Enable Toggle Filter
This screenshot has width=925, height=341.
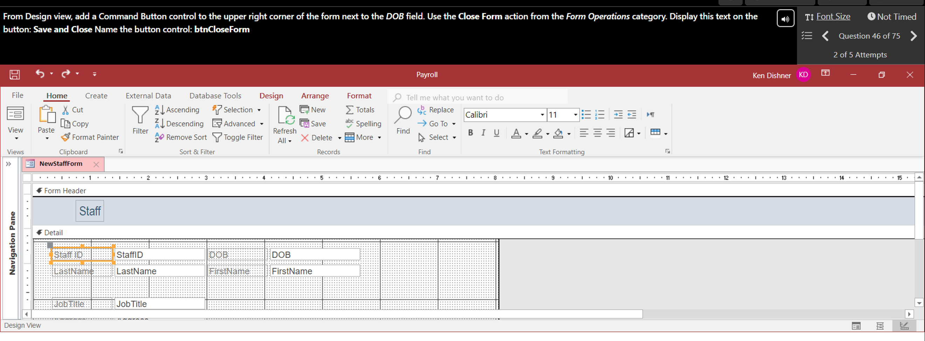(x=238, y=137)
